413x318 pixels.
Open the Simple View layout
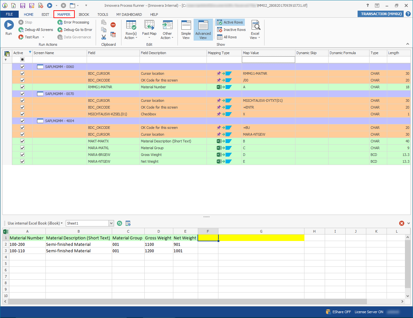(186, 30)
